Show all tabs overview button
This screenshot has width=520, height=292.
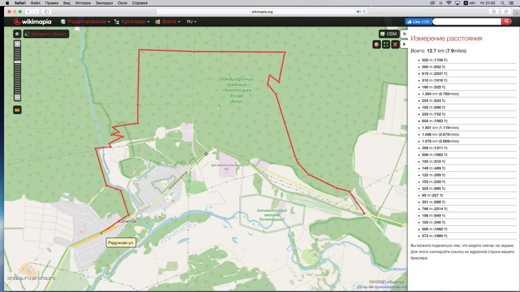pos(506,12)
